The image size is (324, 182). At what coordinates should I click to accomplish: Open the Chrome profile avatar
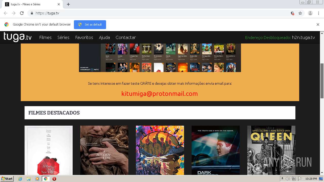pos(310,13)
